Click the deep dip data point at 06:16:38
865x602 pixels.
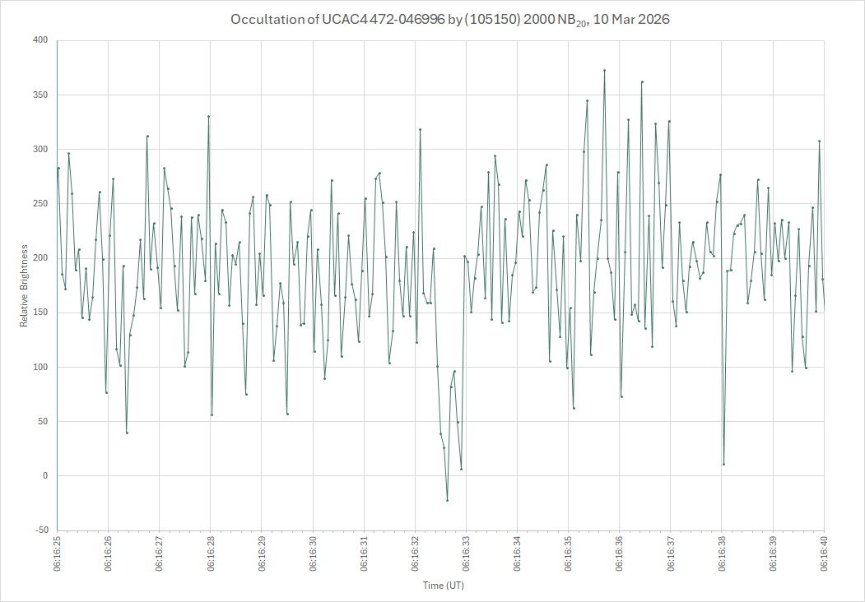(723, 464)
